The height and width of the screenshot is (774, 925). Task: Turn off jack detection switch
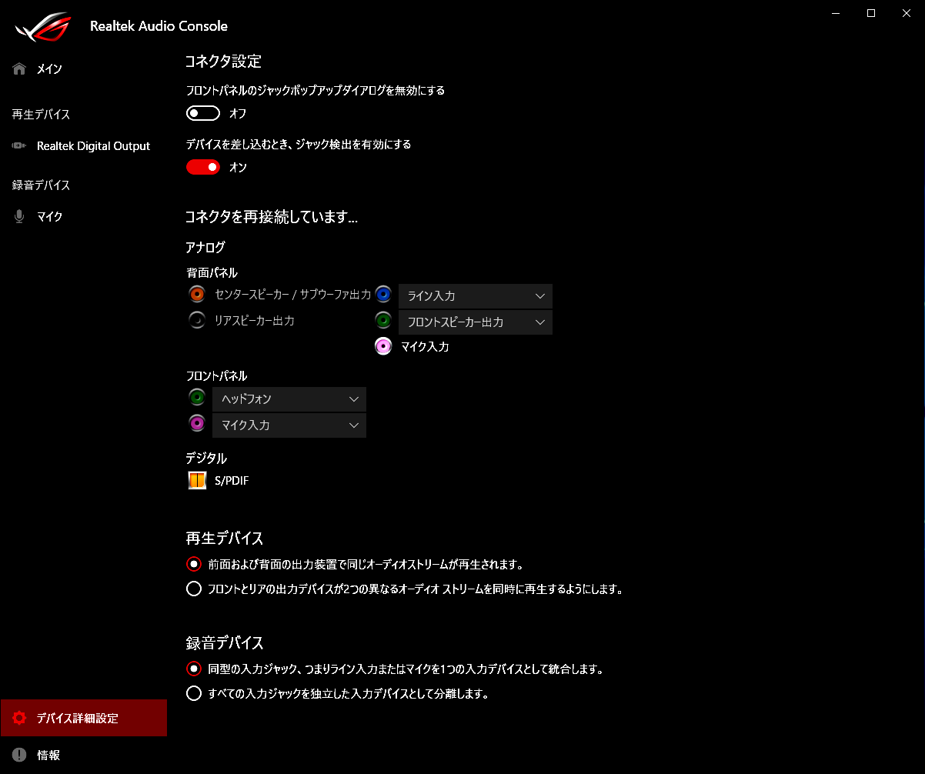click(x=203, y=167)
